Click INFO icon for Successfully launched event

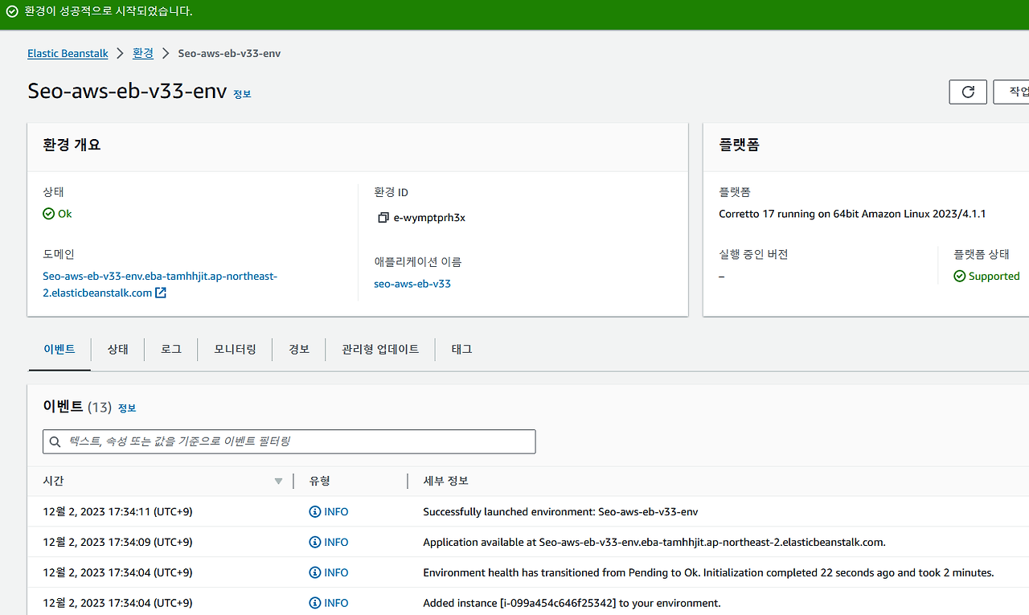pyautogui.click(x=315, y=512)
